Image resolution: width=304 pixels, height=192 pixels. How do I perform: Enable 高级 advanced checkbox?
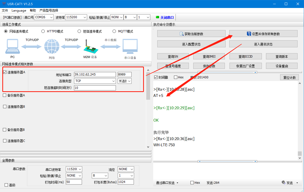click(6, 185)
